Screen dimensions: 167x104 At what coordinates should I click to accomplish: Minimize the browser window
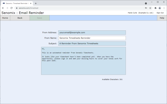pos(152,2)
